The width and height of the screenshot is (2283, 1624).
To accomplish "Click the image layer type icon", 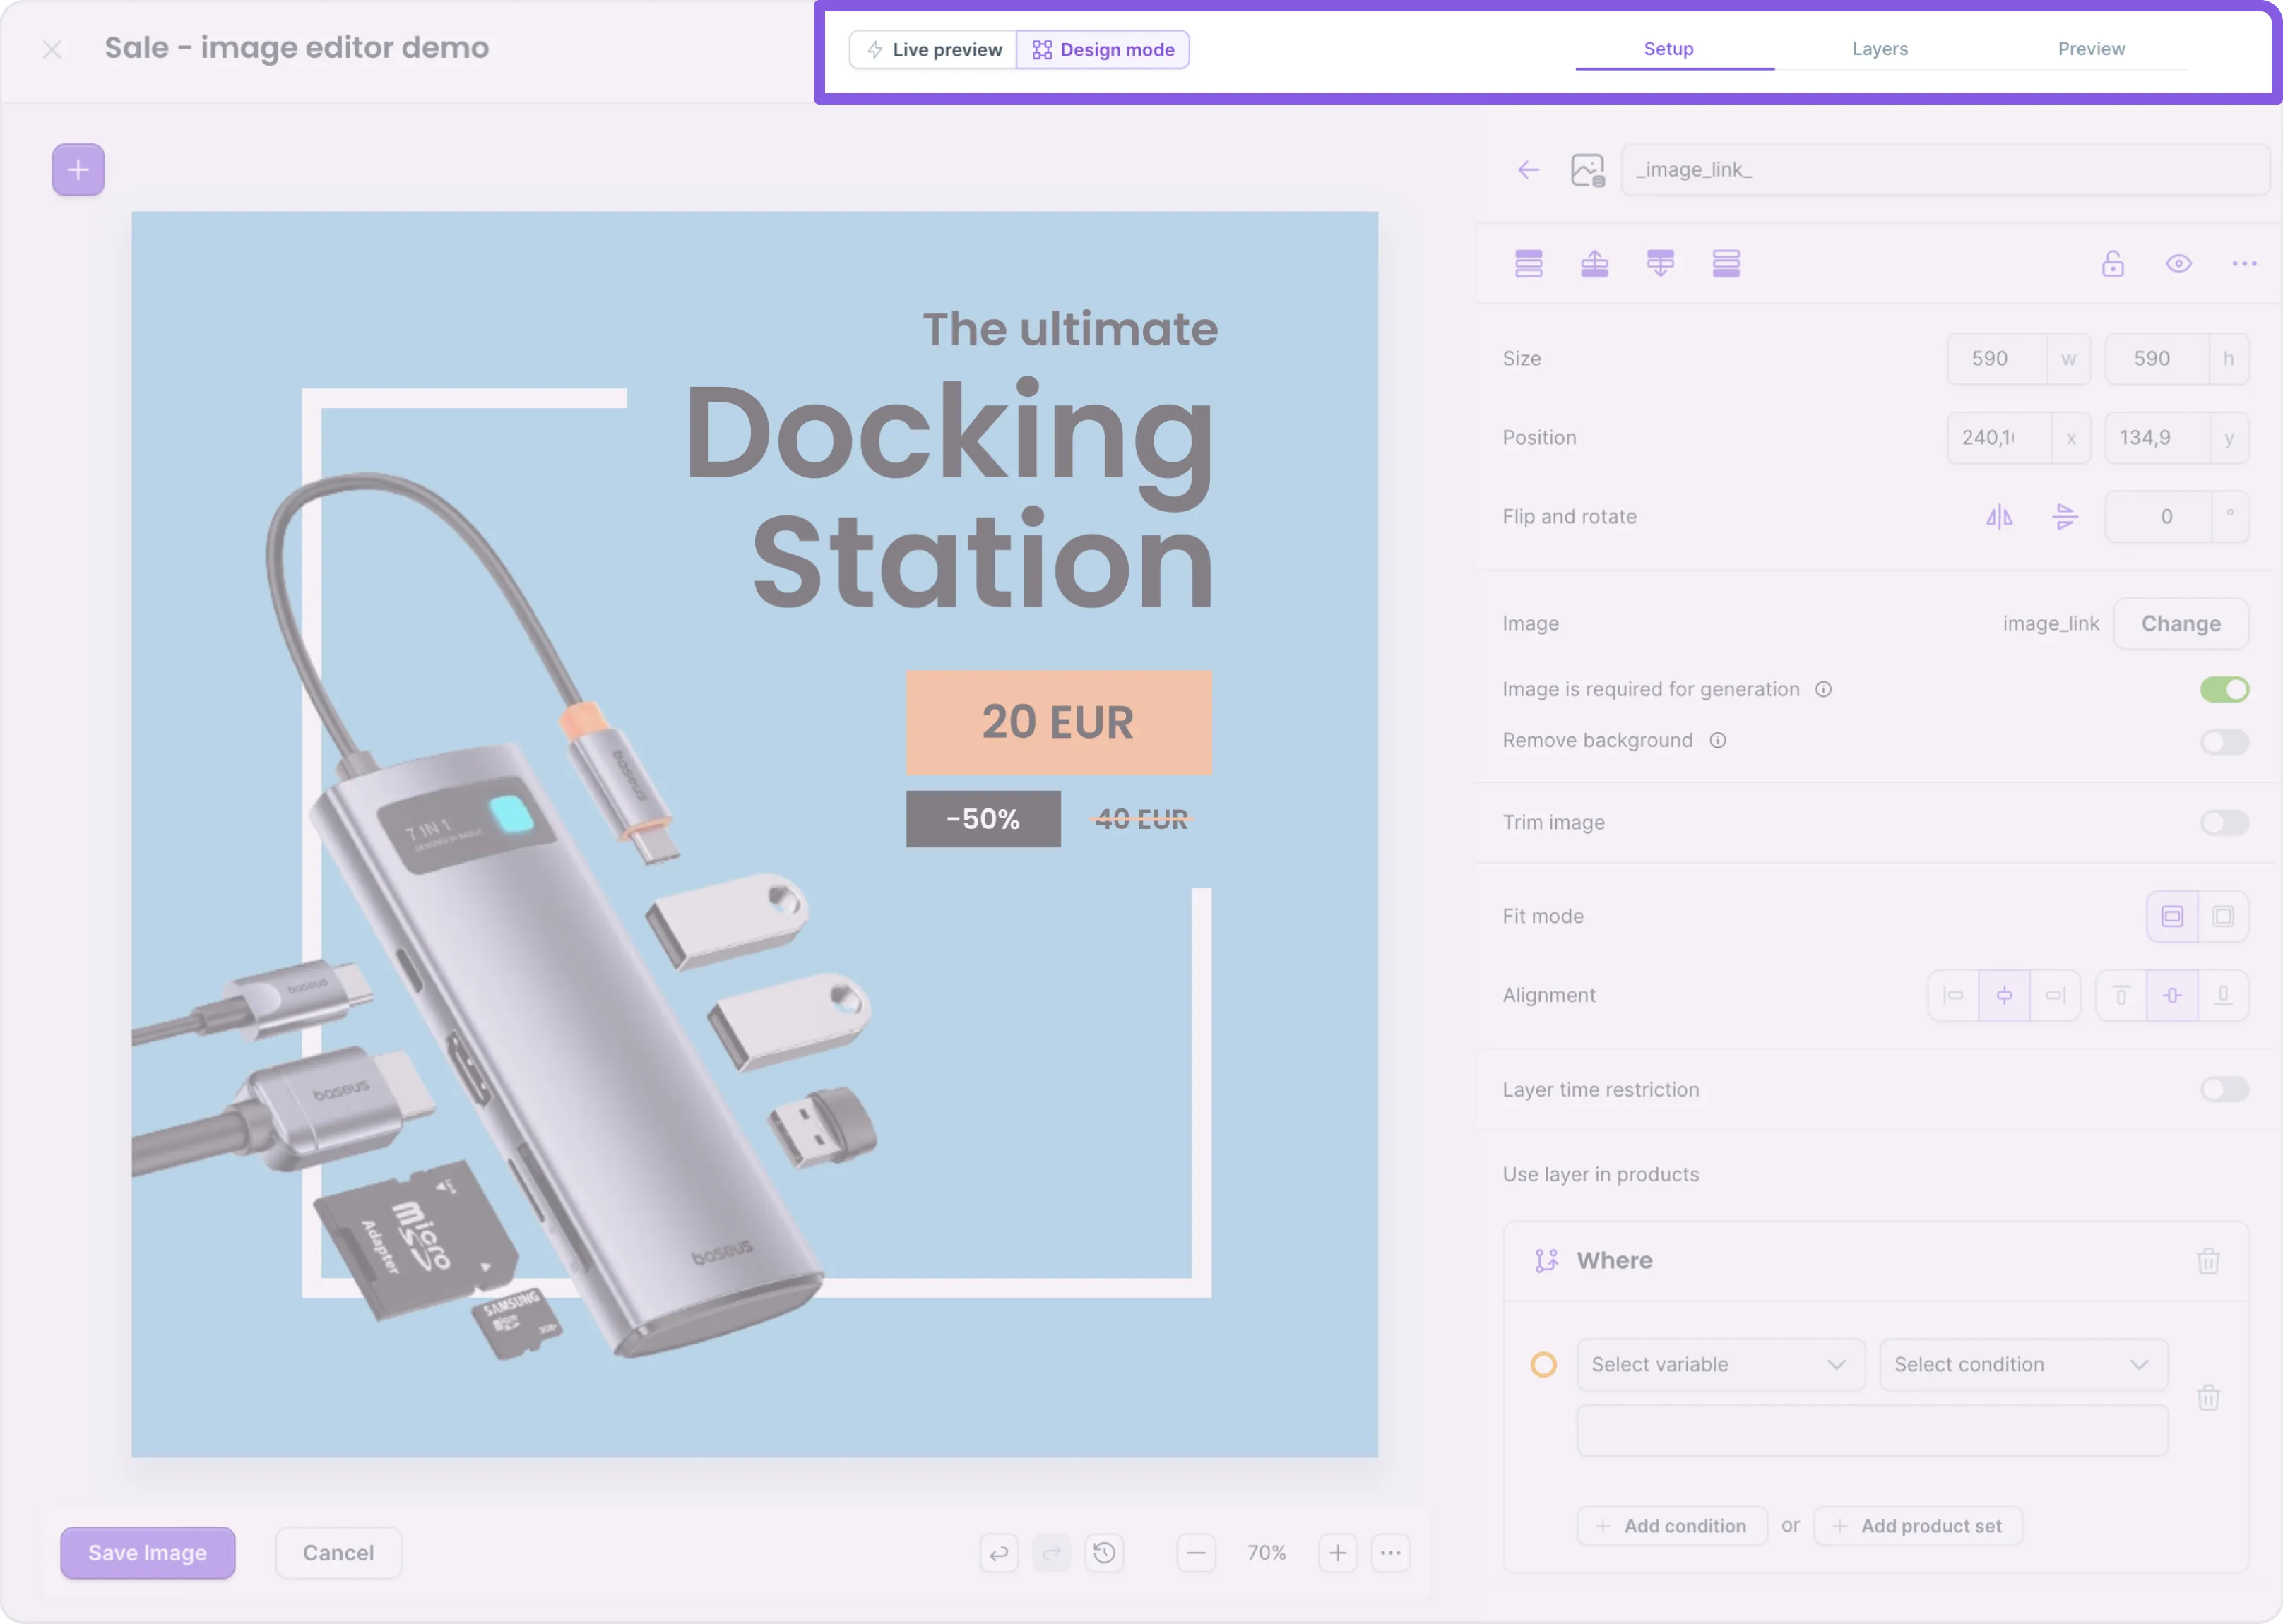I will (1588, 170).
